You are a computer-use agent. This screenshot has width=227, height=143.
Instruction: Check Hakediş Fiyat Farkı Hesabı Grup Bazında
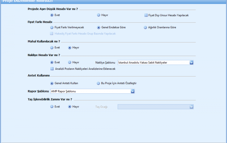[x=52, y=33]
